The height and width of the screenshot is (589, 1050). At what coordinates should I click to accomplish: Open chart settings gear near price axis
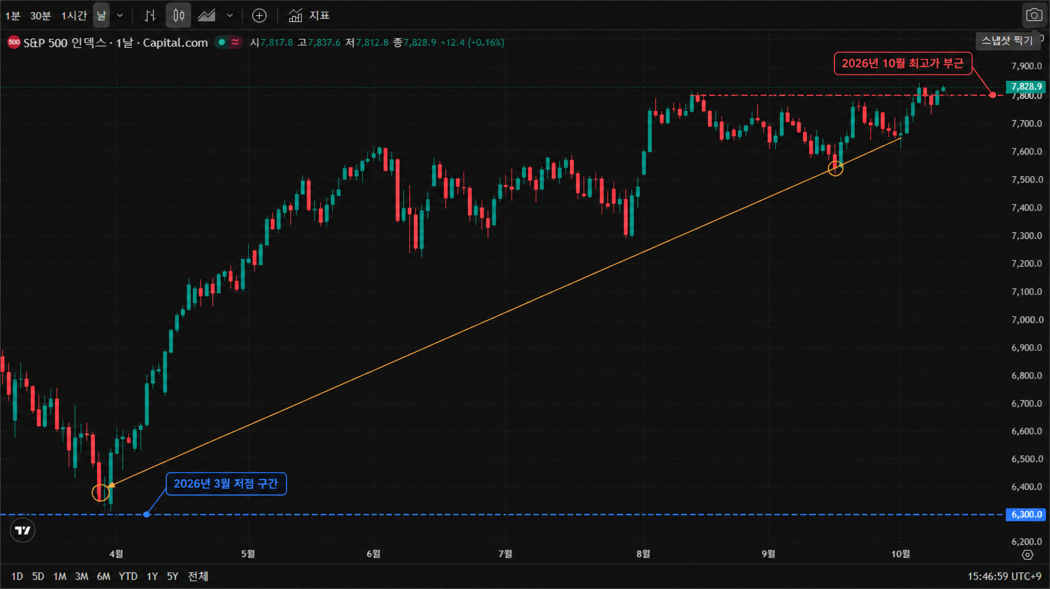click(x=1028, y=555)
